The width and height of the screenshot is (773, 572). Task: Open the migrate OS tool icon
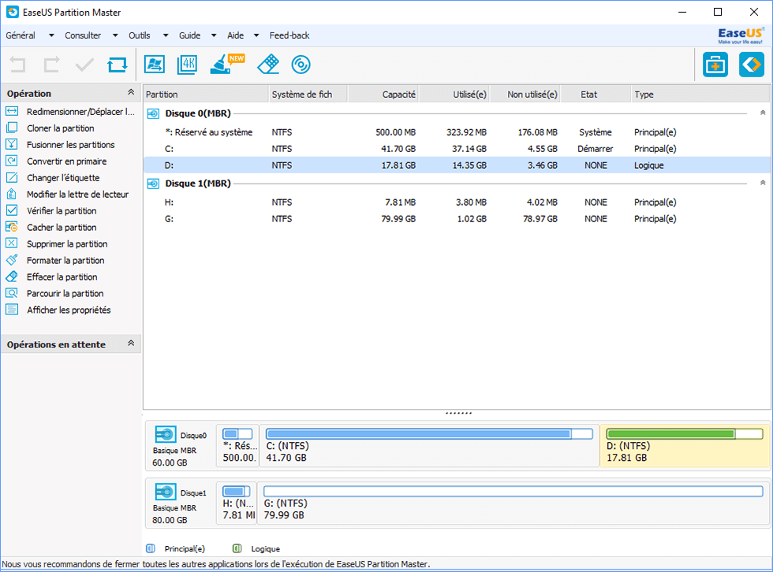pyautogui.click(x=155, y=65)
